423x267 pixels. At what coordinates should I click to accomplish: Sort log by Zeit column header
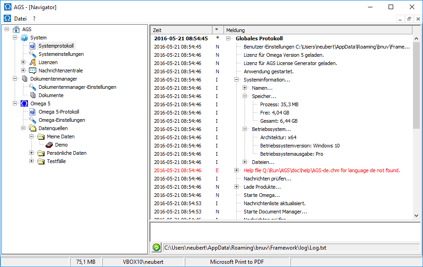pos(181,30)
